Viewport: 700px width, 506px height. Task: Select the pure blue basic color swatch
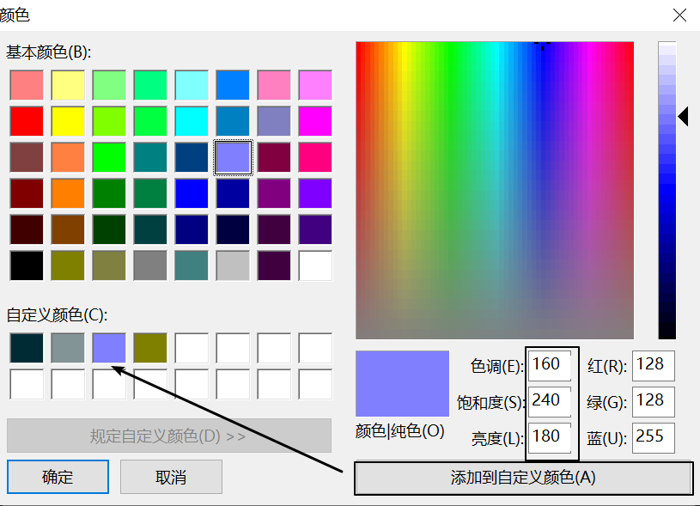(x=192, y=193)
